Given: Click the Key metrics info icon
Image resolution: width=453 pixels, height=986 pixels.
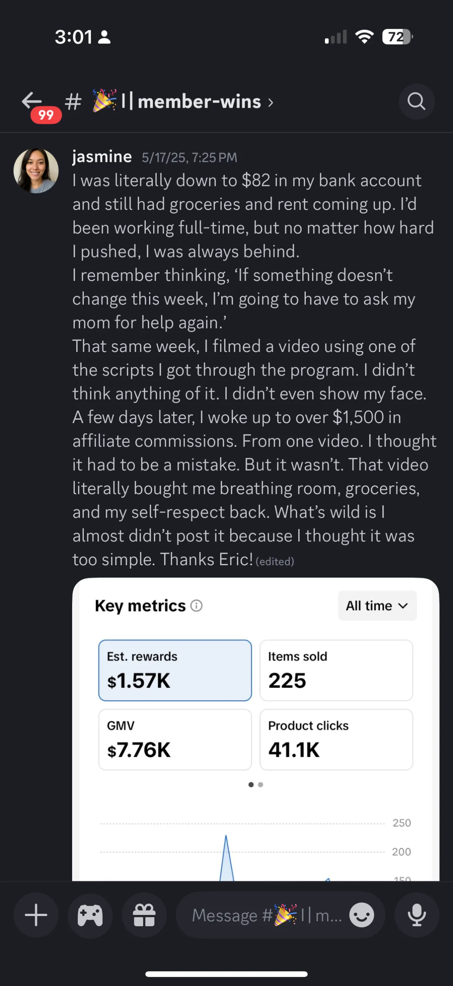Looking at the screenshot, I should tap(197, 606).
